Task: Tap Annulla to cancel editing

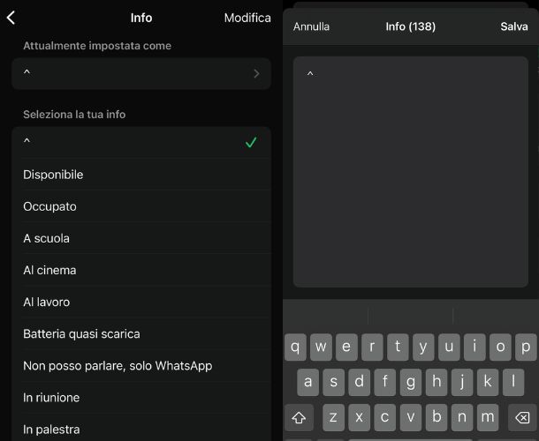Action: [311, 26]
